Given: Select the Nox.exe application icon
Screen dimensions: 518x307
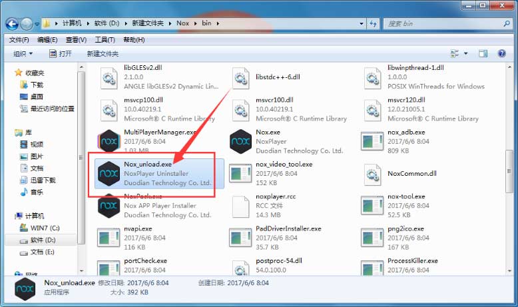Looking at the screenshot, I should [240, 141].
